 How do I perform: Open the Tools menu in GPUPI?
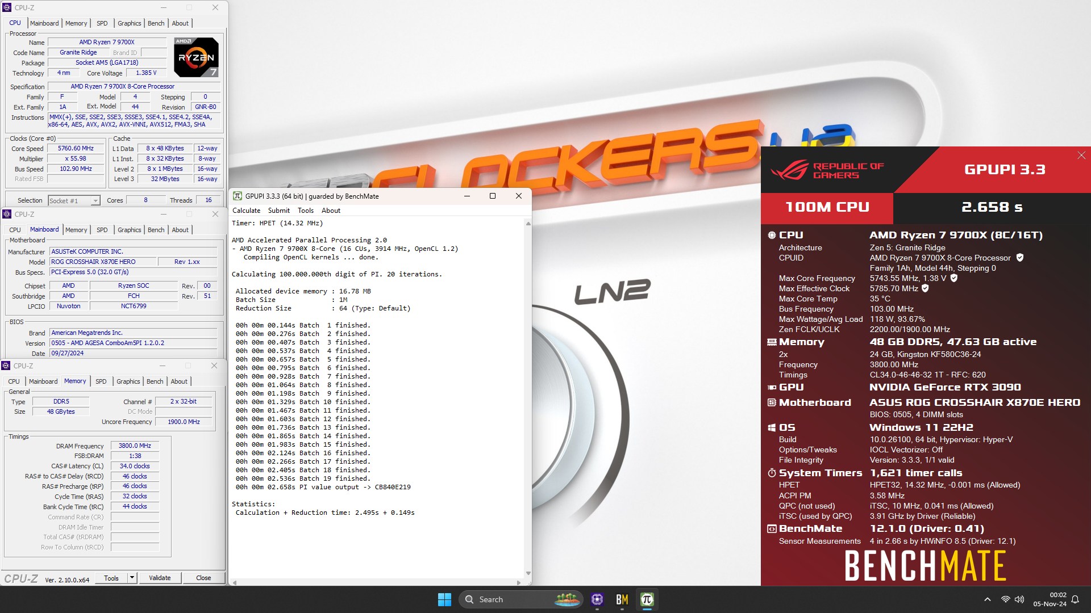(x=306, y=211)
